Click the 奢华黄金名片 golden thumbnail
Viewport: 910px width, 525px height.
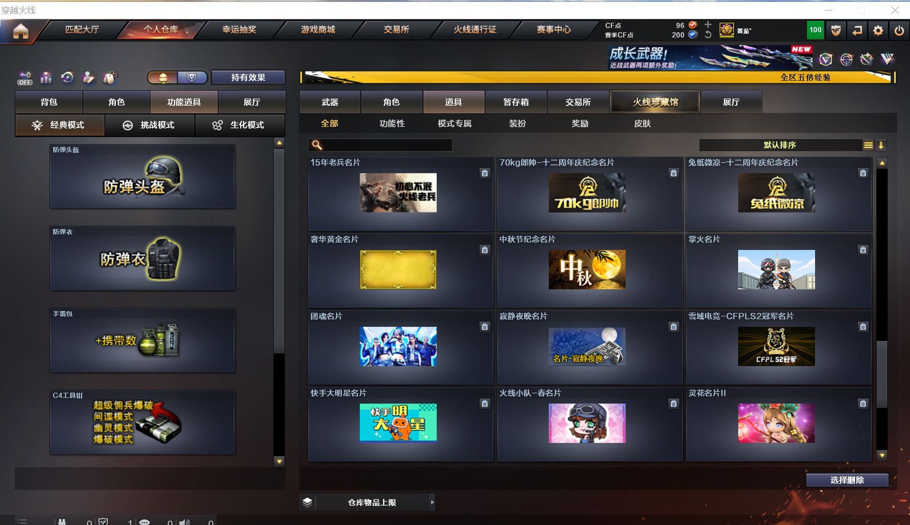point(399,270)
